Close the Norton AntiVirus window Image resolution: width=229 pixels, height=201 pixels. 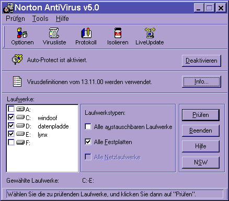pos(221,8)
